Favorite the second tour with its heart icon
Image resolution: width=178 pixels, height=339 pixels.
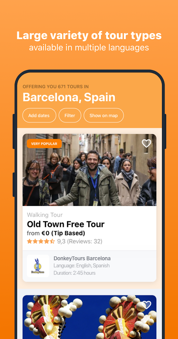[146, 305]
